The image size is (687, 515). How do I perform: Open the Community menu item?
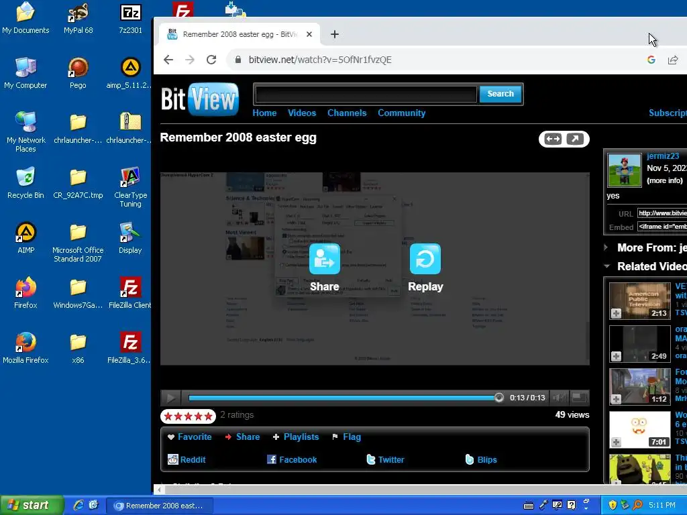[x=402, y=113]
